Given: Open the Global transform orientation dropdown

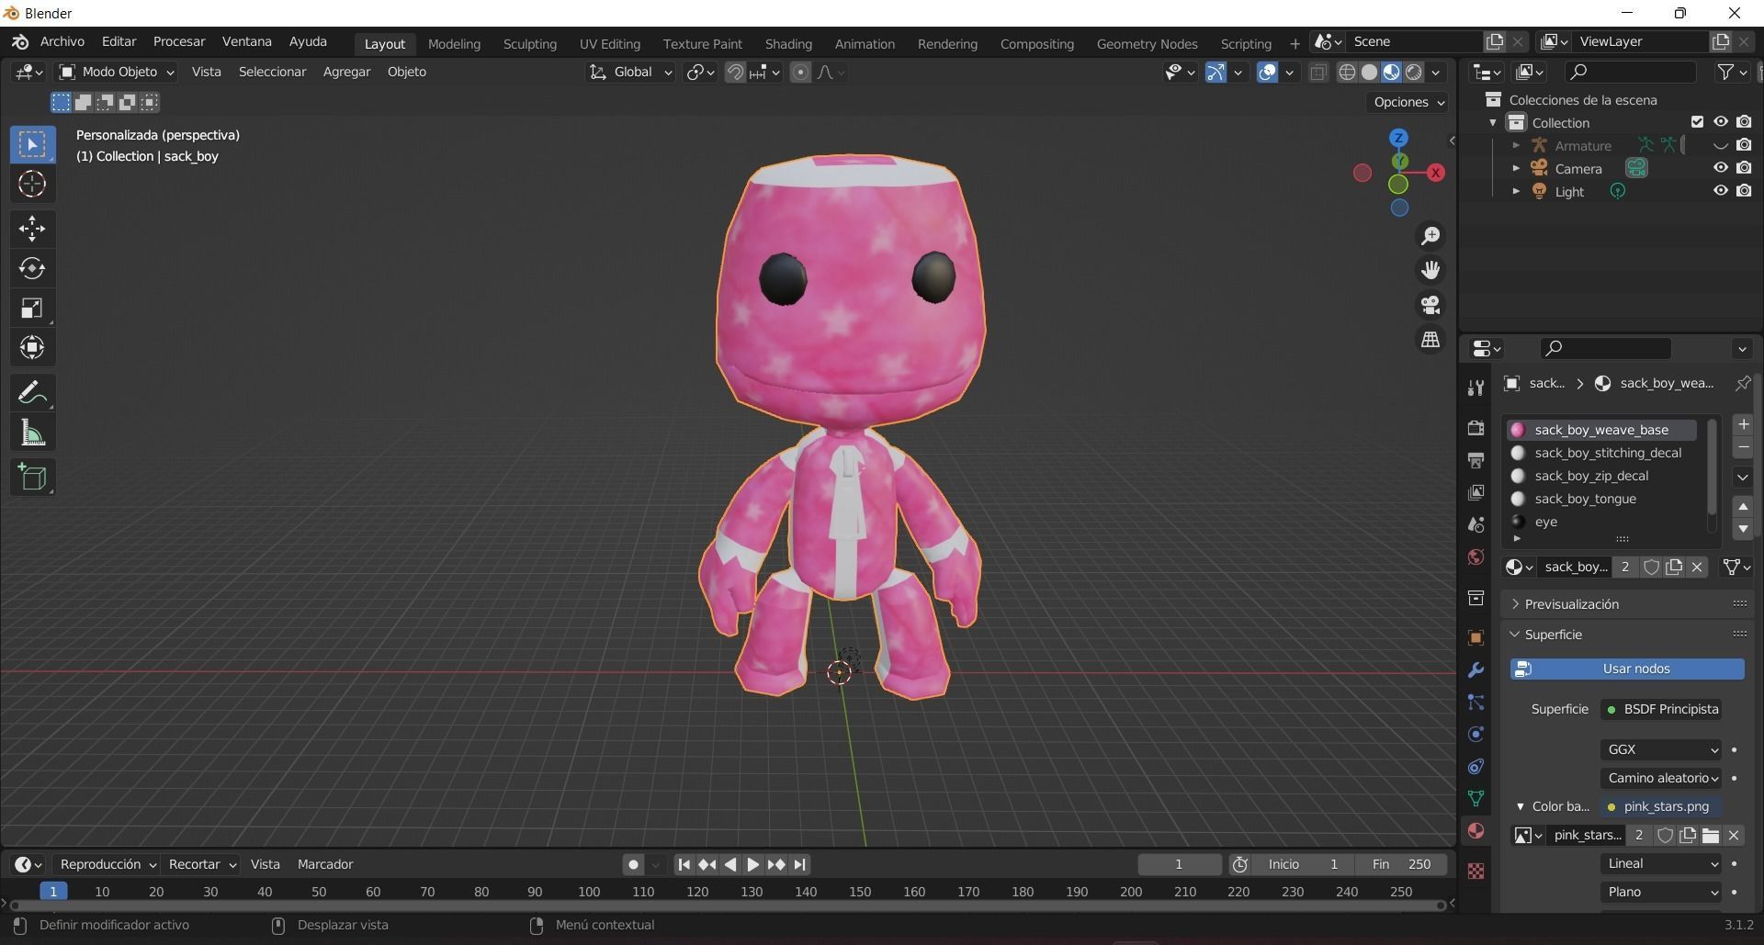Looking at the screenshot, I should pos(630,72).
